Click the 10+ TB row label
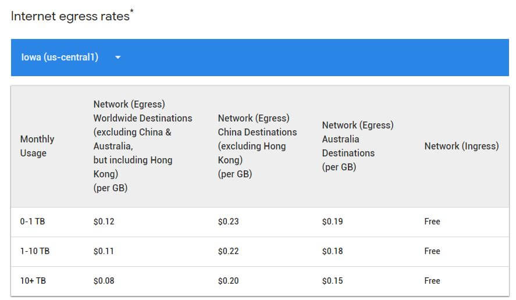516x300 pixels. (33, 281)
